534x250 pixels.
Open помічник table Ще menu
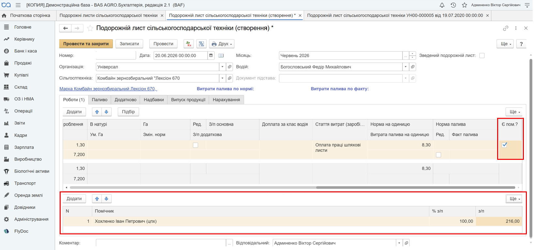tap(514, 199)
